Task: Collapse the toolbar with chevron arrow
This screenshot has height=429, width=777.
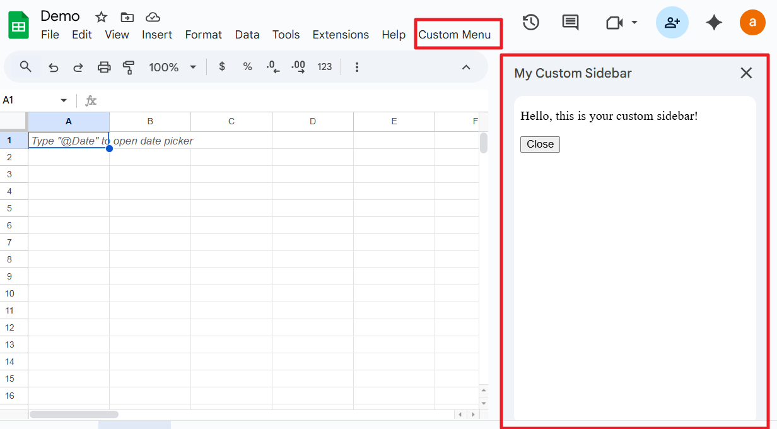Action: click(x=466, y=68)
